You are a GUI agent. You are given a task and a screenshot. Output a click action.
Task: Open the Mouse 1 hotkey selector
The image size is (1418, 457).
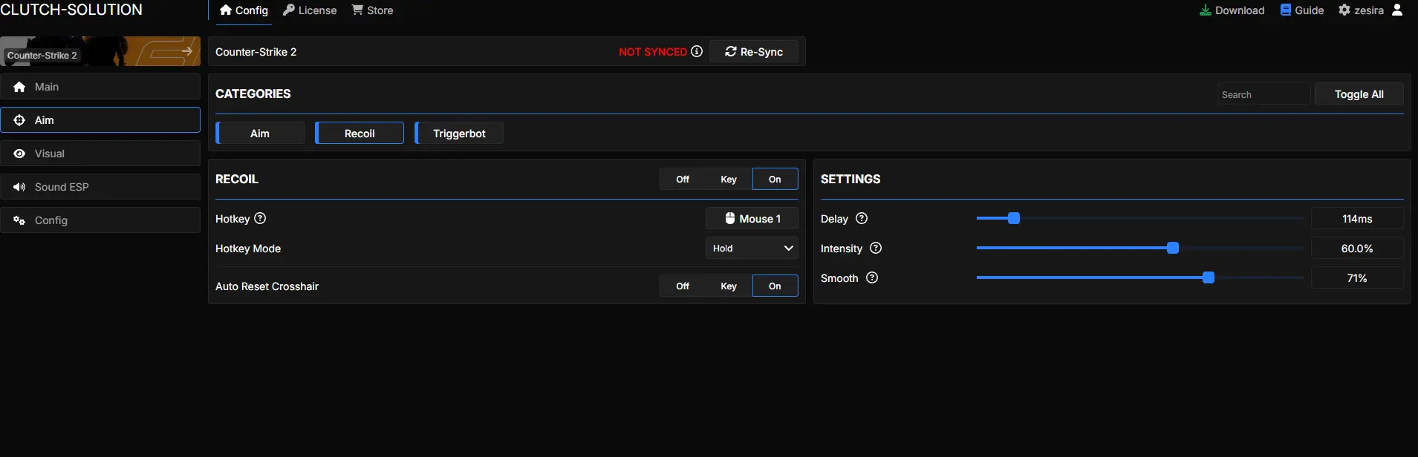pos(752,218)
